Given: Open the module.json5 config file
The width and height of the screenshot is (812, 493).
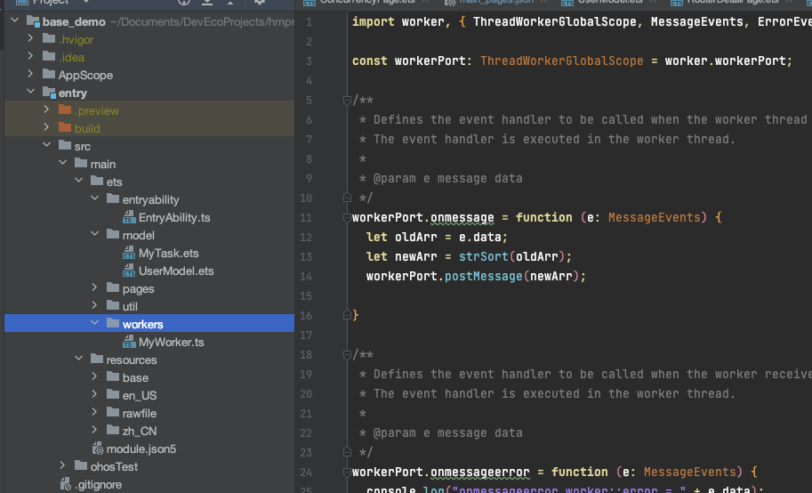Looking at the screenshot, I should point(141,449).
